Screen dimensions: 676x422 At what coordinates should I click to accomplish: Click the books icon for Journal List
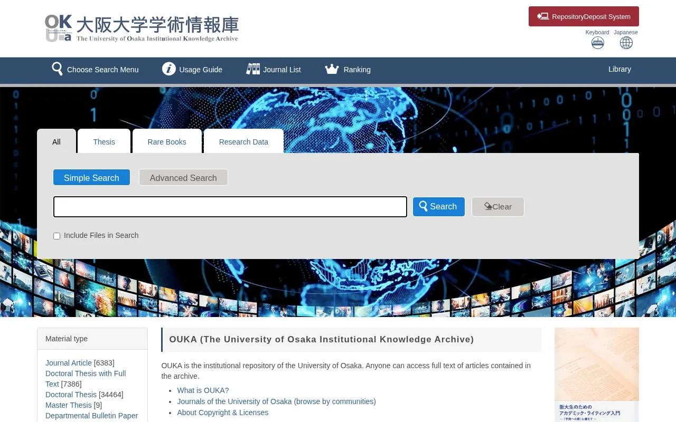coord(253,69)
